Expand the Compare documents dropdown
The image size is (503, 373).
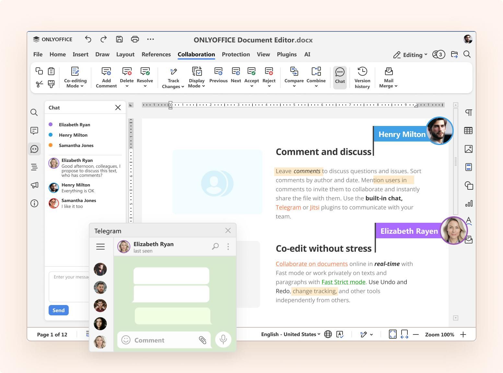click(294, 86)
